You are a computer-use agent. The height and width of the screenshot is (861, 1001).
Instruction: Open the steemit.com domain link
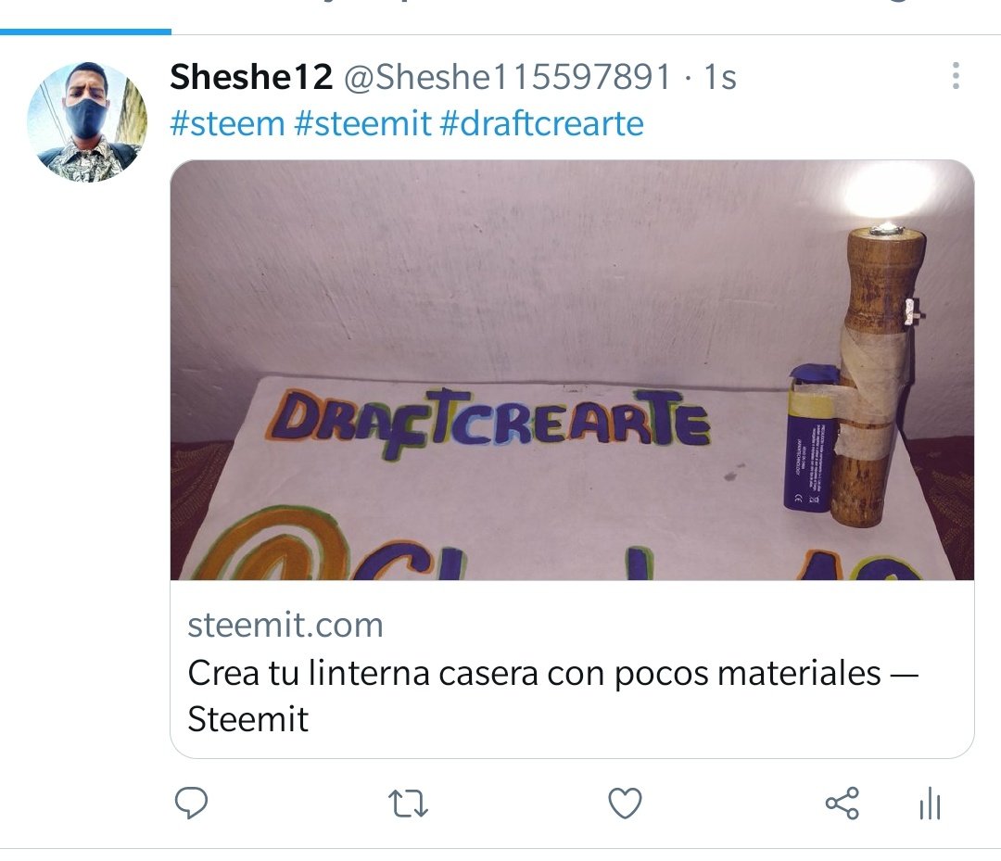click(285, 626)
